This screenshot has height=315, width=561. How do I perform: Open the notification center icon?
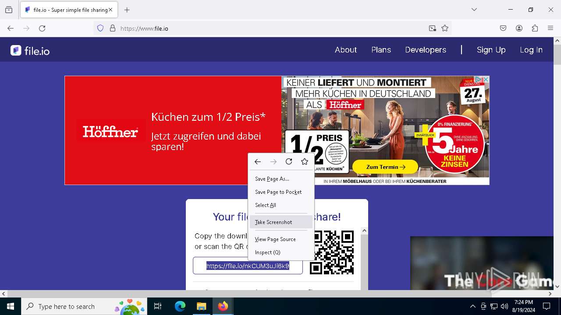click(x=547, y=306)
